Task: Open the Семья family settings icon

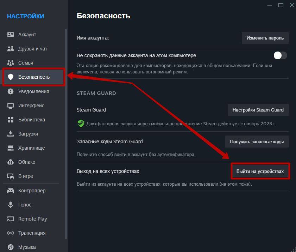Action: (11, 63)
